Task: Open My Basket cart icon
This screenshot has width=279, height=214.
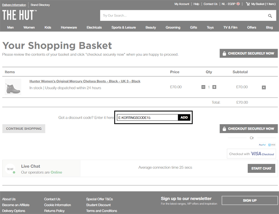Action: 248,4
